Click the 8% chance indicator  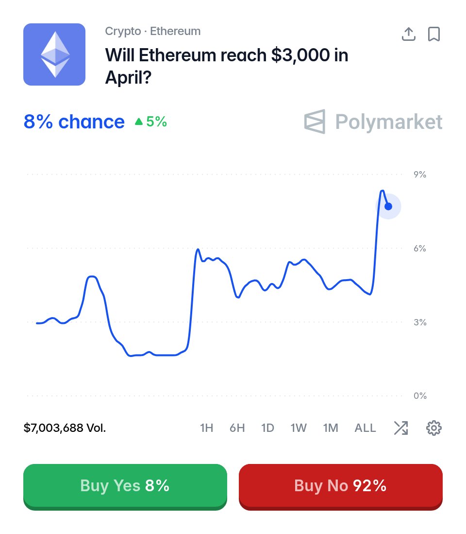(x=74, y=122)
